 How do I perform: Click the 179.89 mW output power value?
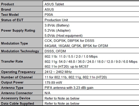(x=53, y=82)
